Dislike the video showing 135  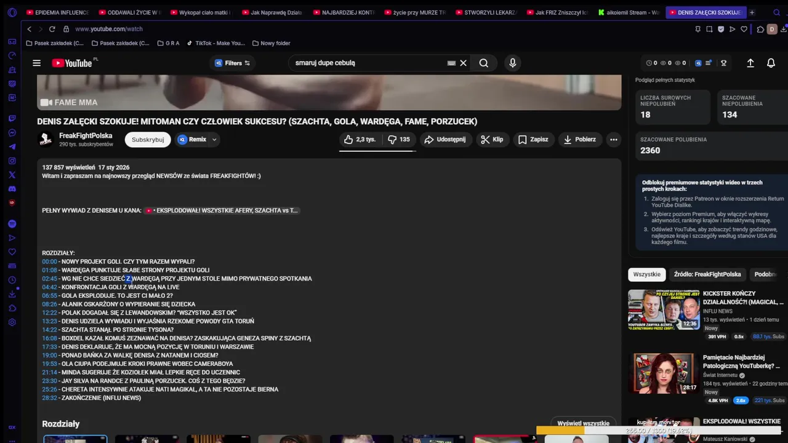pyautogui.click(x=399, y=140)
